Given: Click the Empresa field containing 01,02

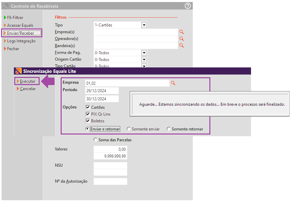Looking at the screenshot, I should click(x=127, y=83).
